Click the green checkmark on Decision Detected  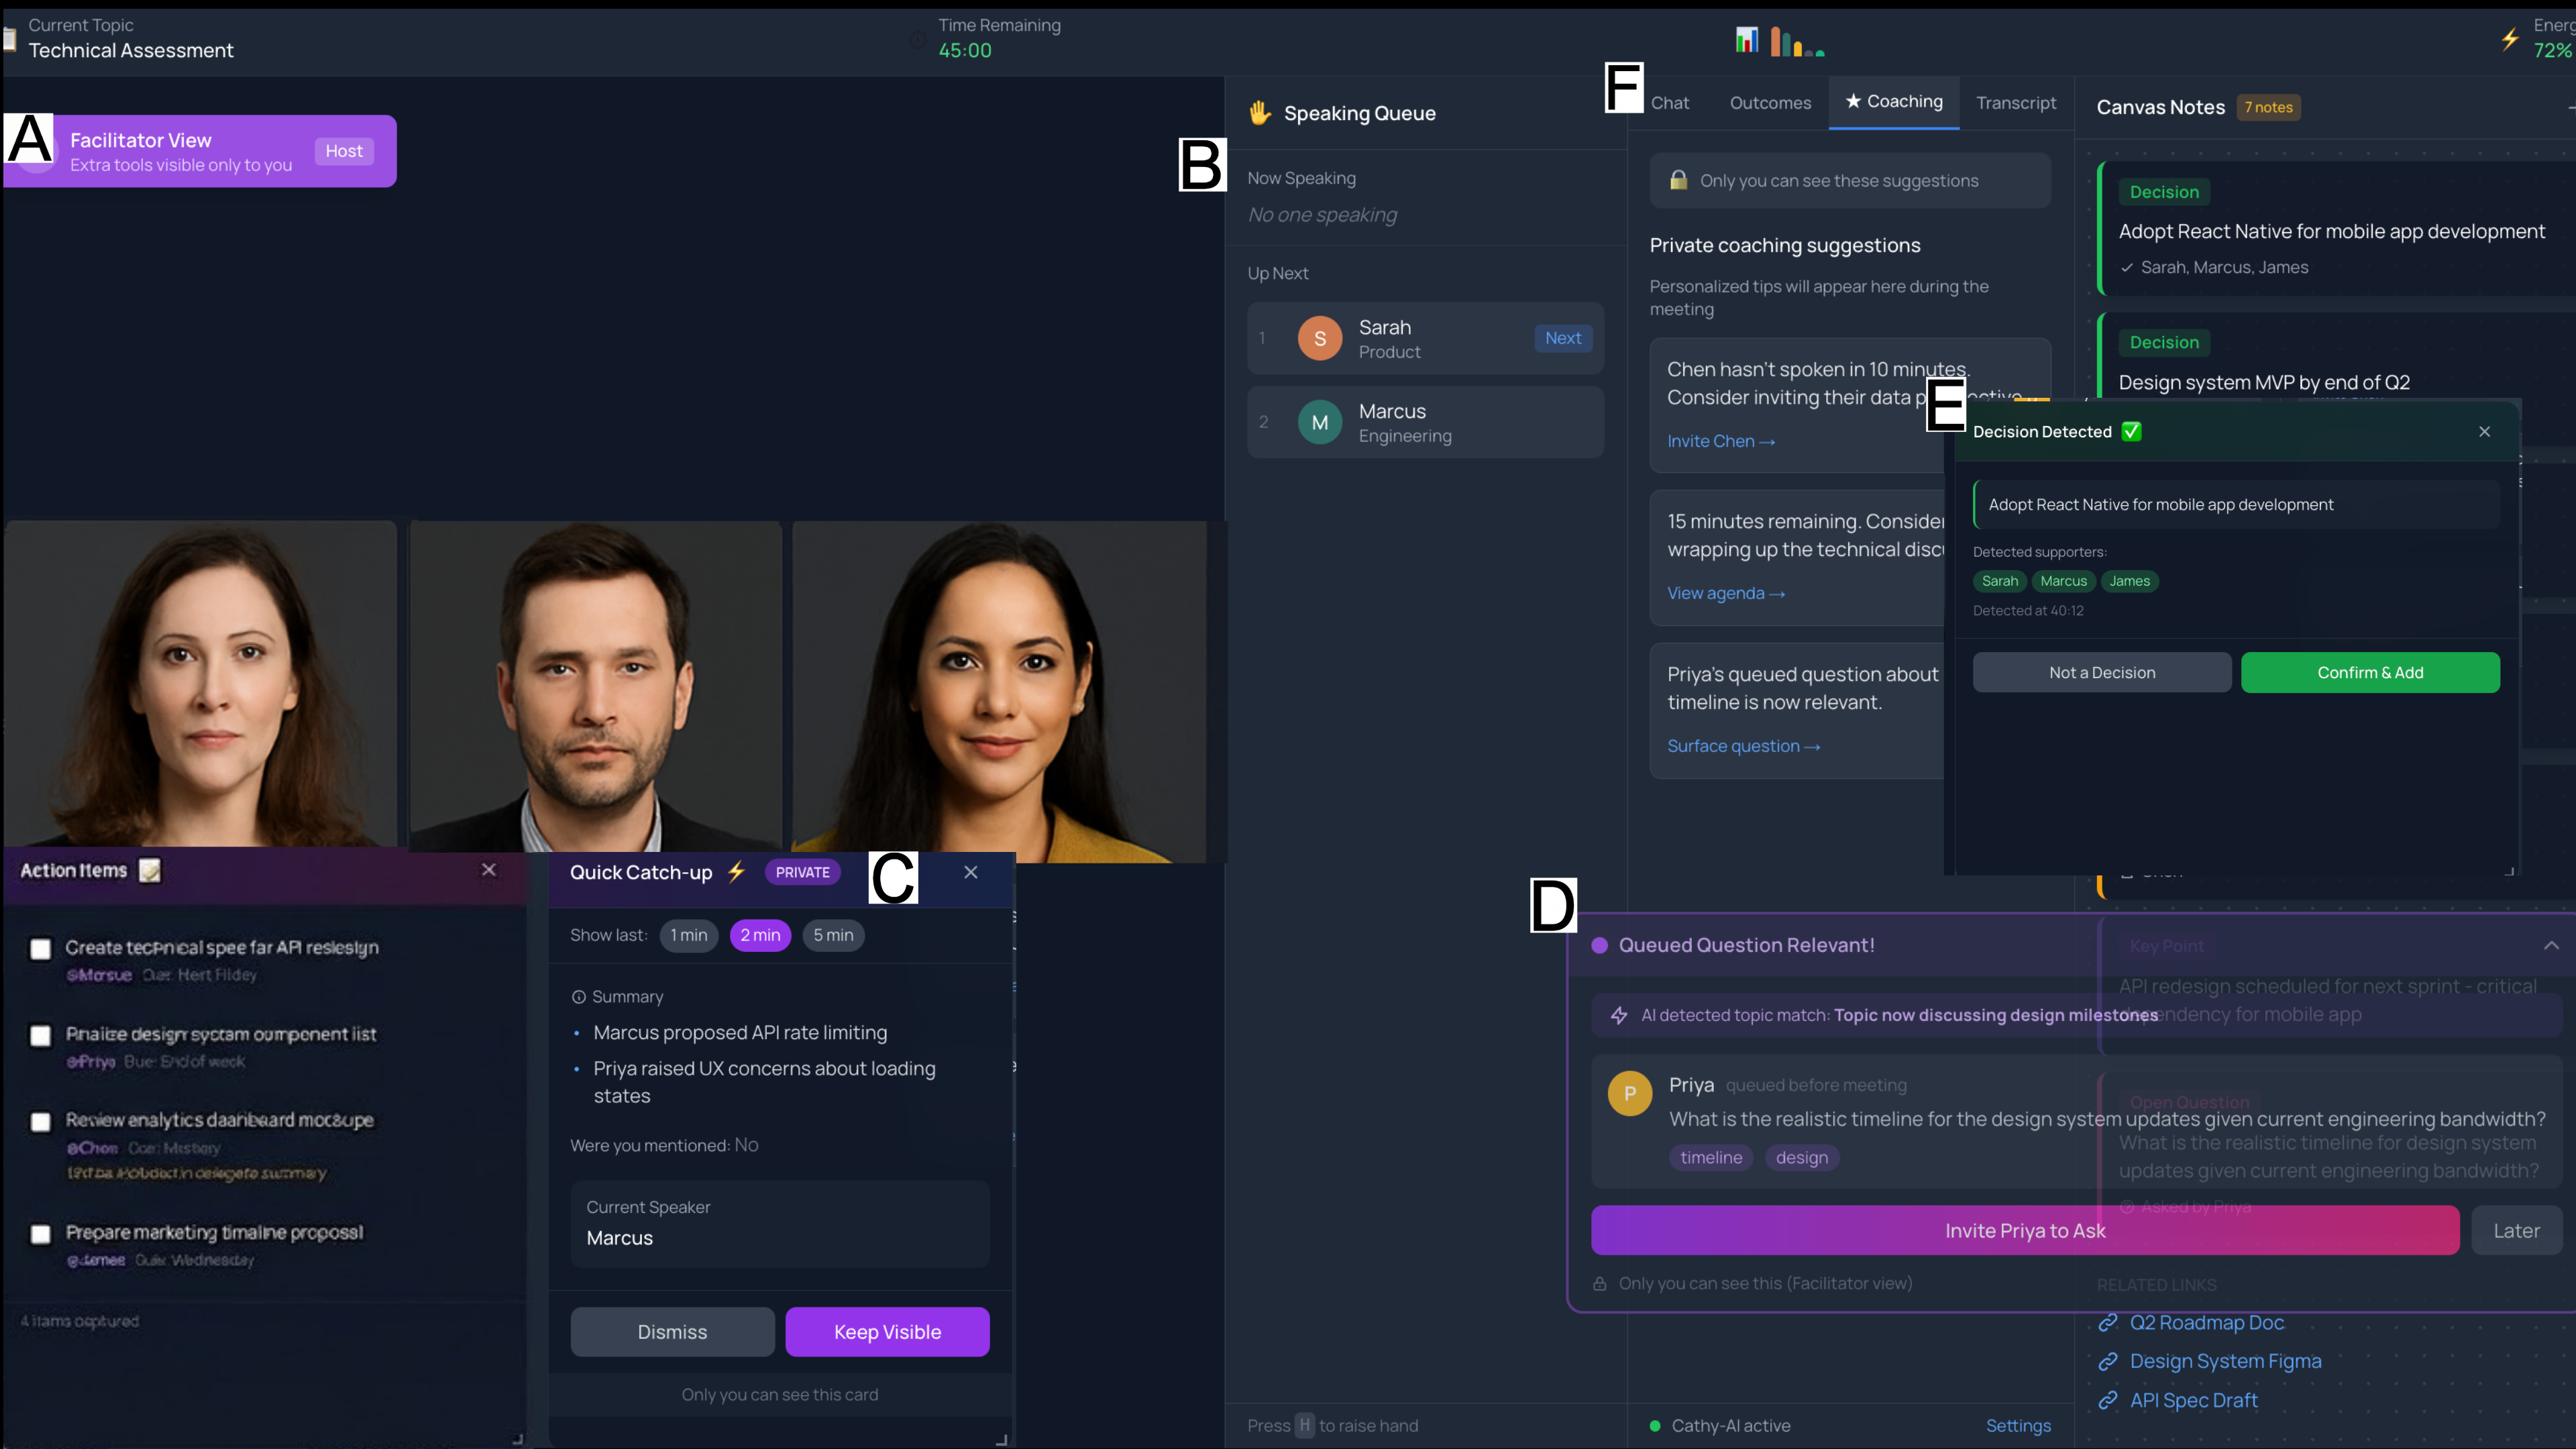[2131, 431]
